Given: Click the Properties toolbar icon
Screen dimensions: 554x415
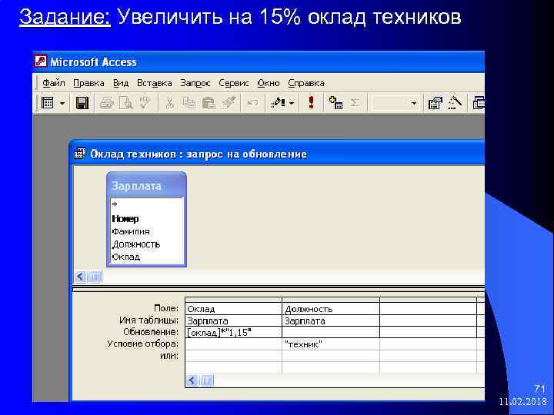Looking at the screenshot, I should tap(435, 103).
